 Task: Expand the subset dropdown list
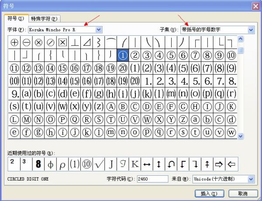pos(251,30)
